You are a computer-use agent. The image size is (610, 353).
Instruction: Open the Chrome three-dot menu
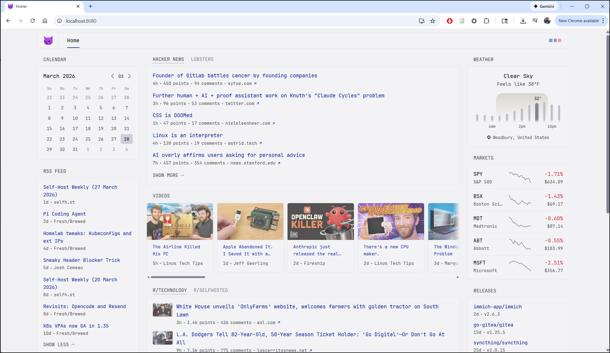603,21
